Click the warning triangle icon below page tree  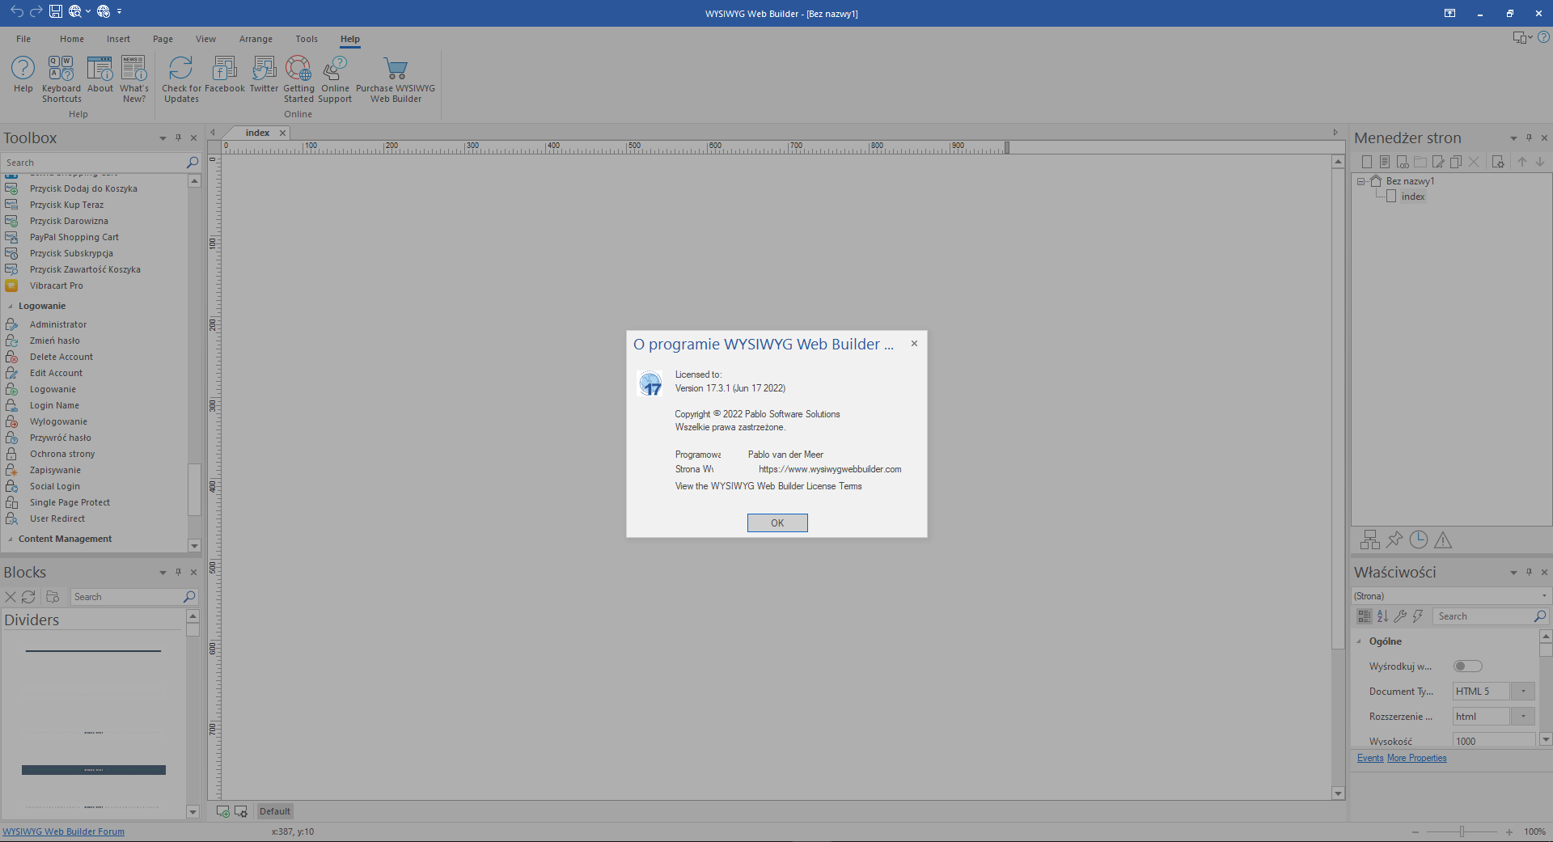(1443, 540)
